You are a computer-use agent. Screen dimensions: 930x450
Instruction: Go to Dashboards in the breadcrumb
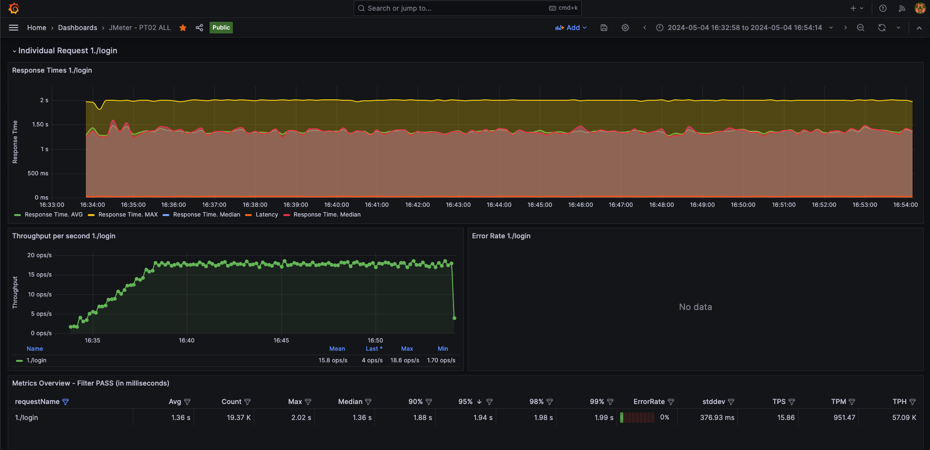(78, 28)
